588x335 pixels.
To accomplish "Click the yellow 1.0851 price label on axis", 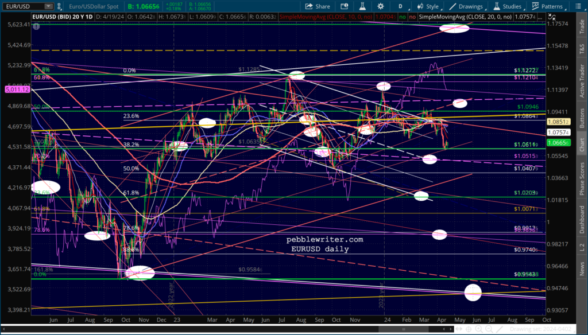I will 559,122.
